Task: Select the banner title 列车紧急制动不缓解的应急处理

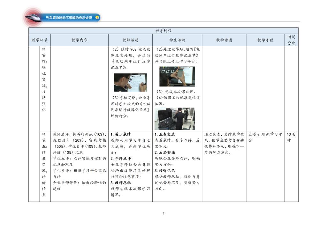Action: pos(69,18)
